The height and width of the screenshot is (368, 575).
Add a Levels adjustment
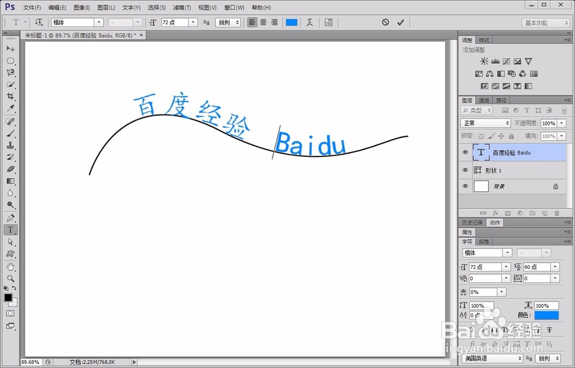click(x=496, y=61)
